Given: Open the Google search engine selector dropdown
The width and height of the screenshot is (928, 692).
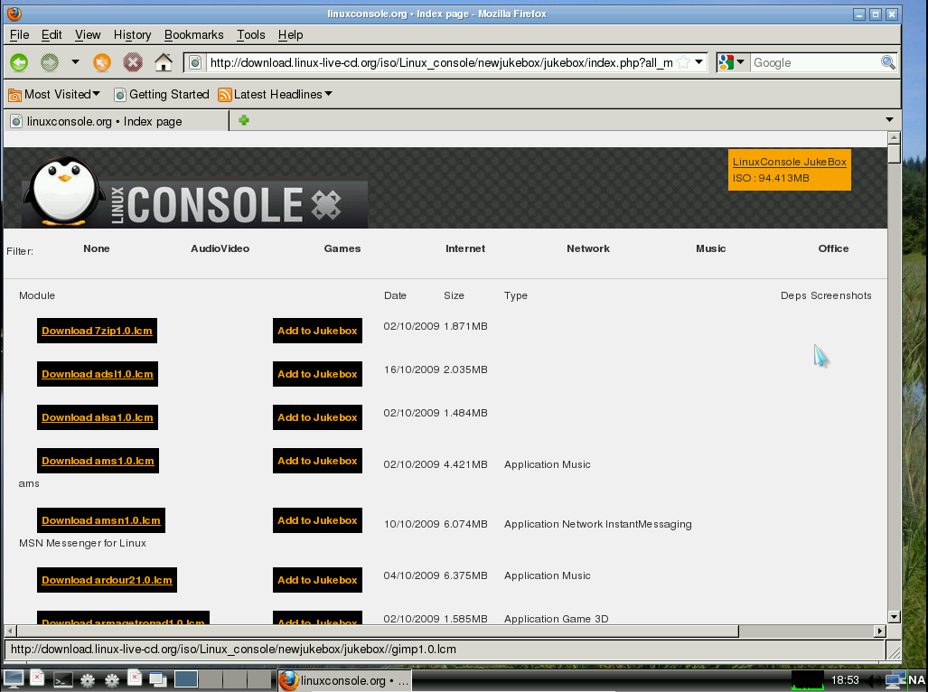Looking at the screenshot, I should tap(732, 62).
